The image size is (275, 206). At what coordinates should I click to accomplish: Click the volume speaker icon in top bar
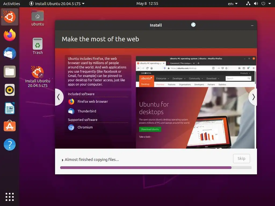(256, 3)
